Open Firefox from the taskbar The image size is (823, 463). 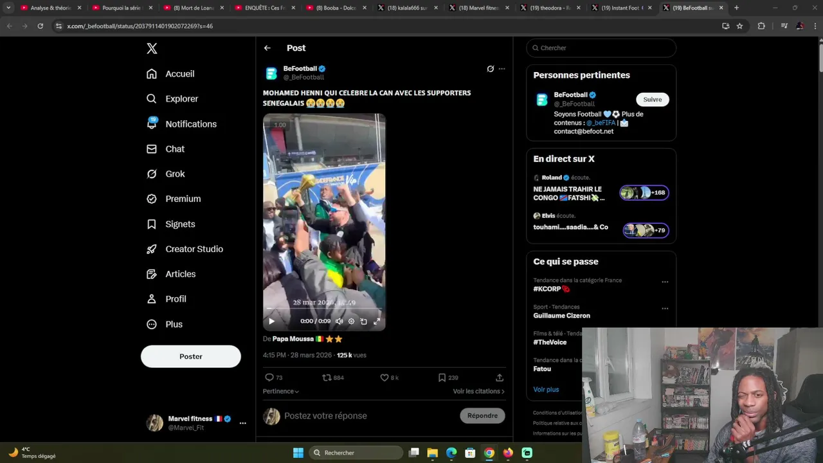pyautogui.click(x=508, y=453)
